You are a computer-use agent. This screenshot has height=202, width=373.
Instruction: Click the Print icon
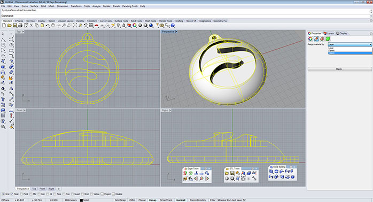pos(20,26)
